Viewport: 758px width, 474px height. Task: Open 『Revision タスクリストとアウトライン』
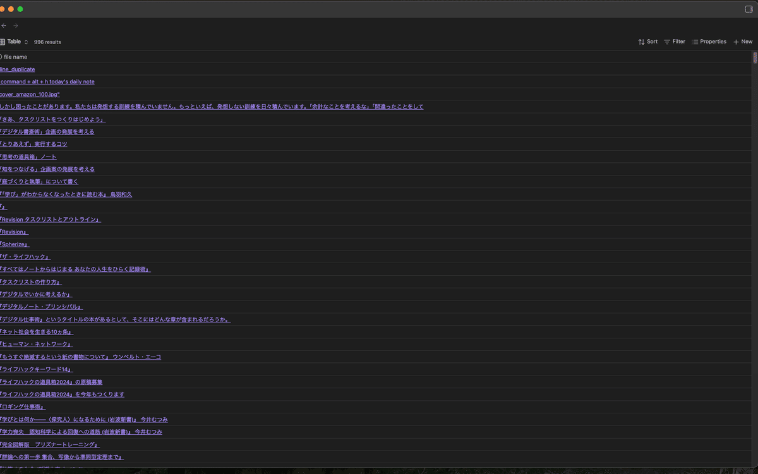[x=51, y=220]
